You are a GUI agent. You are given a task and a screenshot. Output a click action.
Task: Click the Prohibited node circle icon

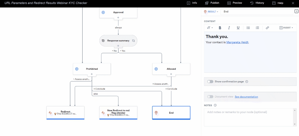pyautogui.click(x=77, y=69)
